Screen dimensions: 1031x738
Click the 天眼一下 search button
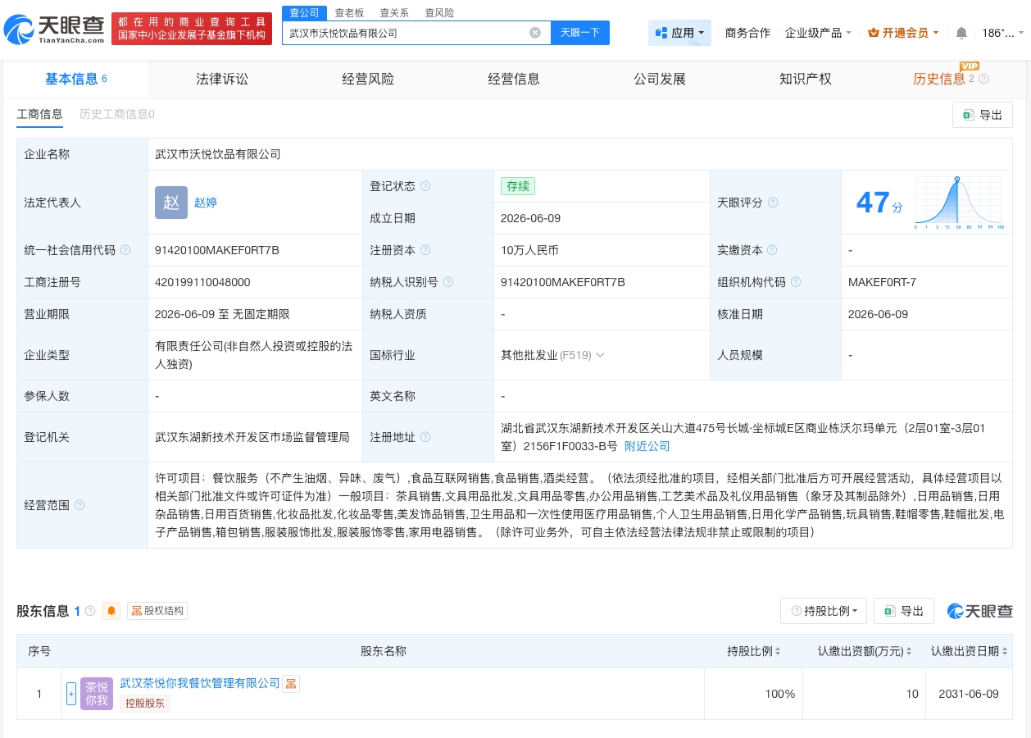pos(580,33)
